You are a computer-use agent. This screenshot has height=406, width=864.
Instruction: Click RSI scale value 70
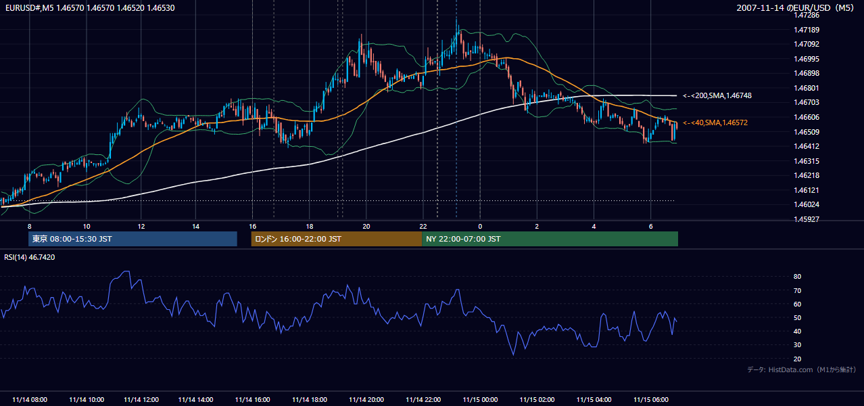point(798,290)
